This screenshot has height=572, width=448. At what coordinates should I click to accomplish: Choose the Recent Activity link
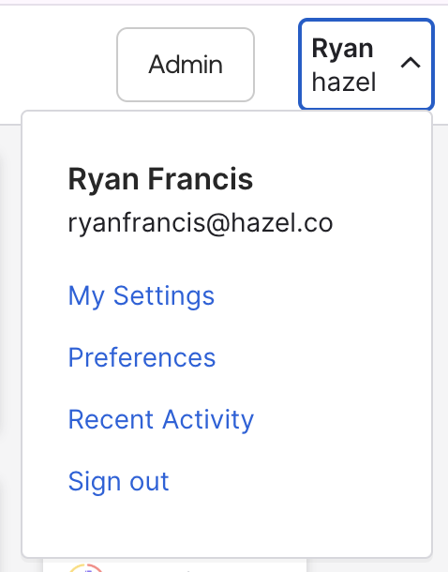coord(161,419)
